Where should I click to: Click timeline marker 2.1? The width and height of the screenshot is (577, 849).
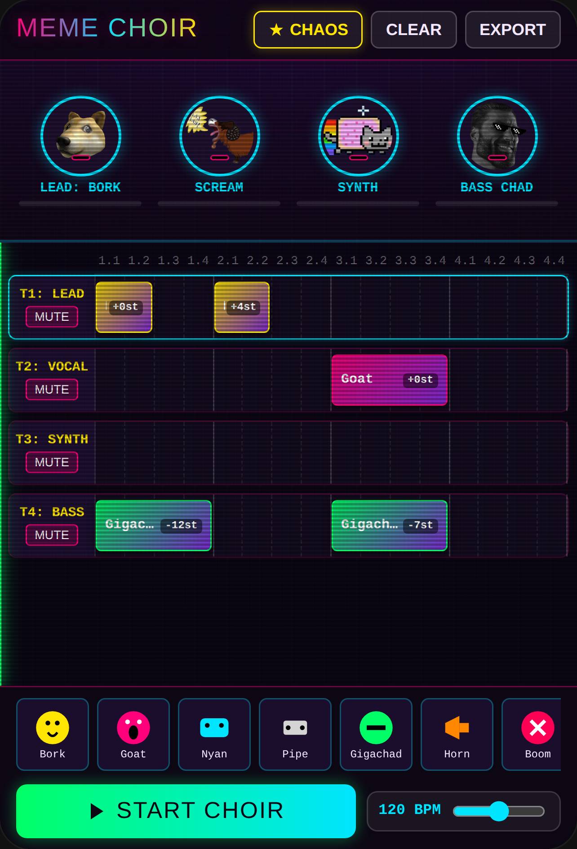(228, 261)
